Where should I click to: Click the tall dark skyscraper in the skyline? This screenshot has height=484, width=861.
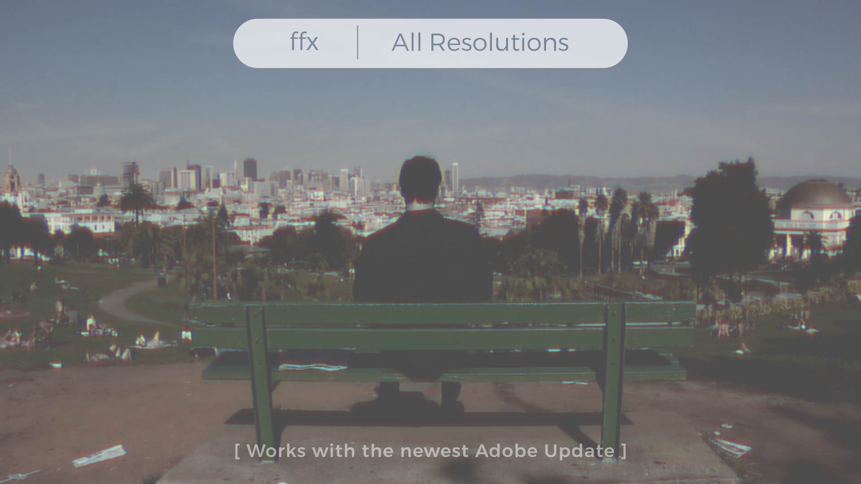pyautogui.click(x=250, y=169)
